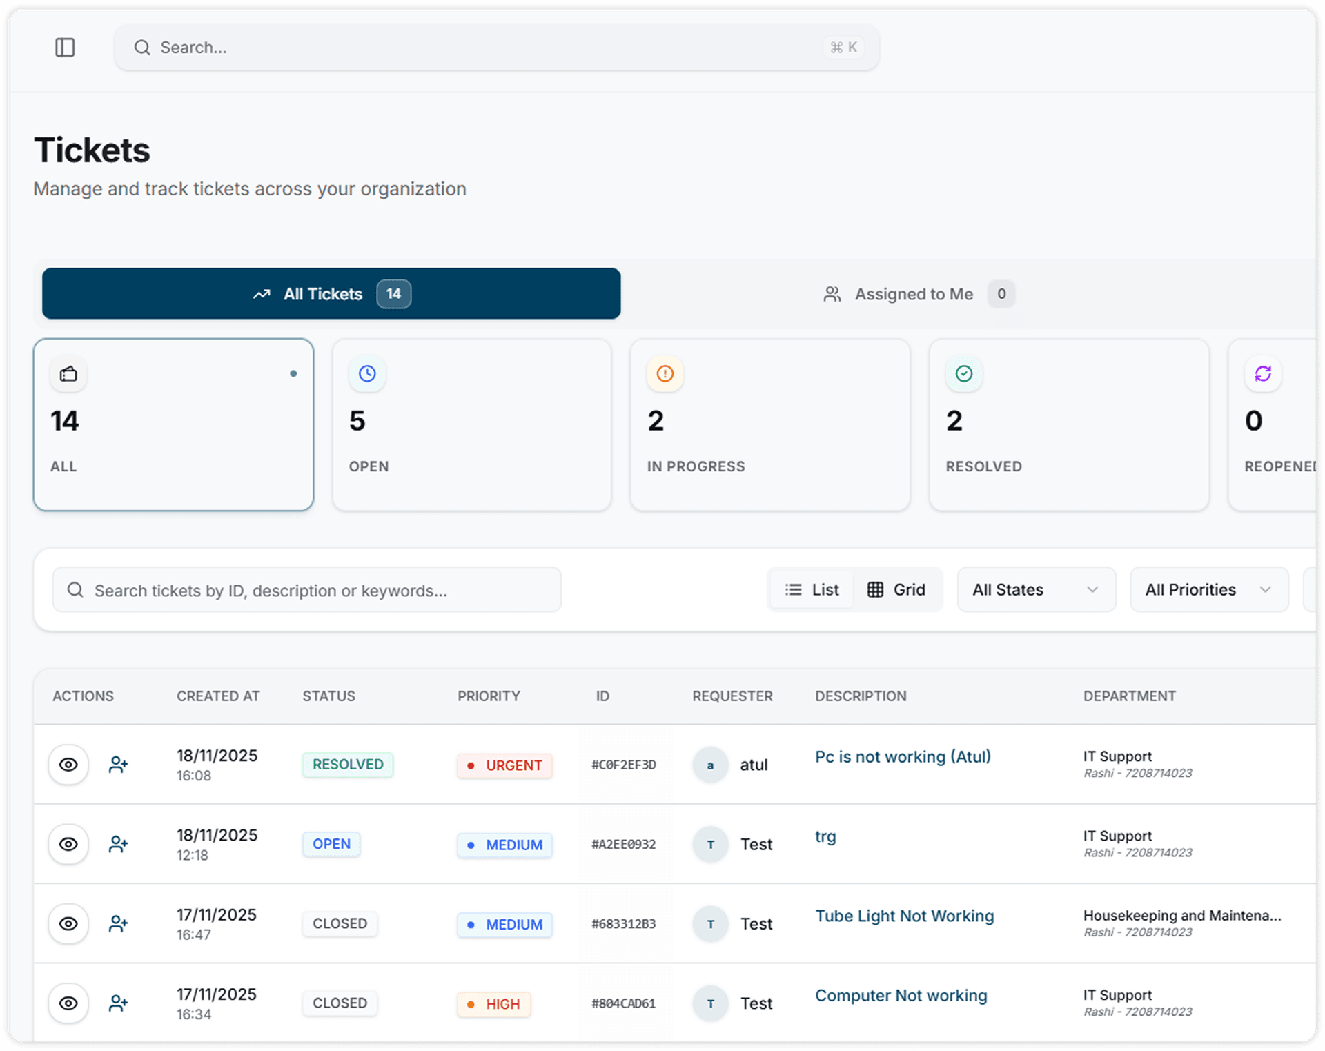Open 'Computer Not working' ticket
The width and height of the screenshot is (1325, 1051).
click(901, 996)
